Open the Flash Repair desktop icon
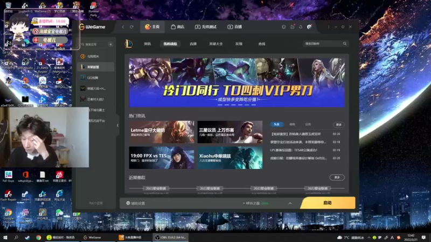The height and width of the screenshot is (242, 431). tap(8, 195)
